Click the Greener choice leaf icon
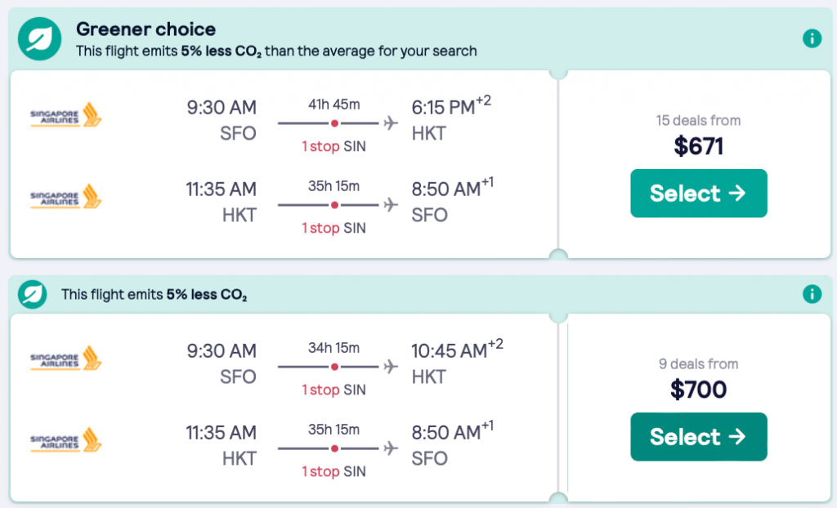Image resolution: width=837 pixels, height=508 pixels. (x=38, y=38)
